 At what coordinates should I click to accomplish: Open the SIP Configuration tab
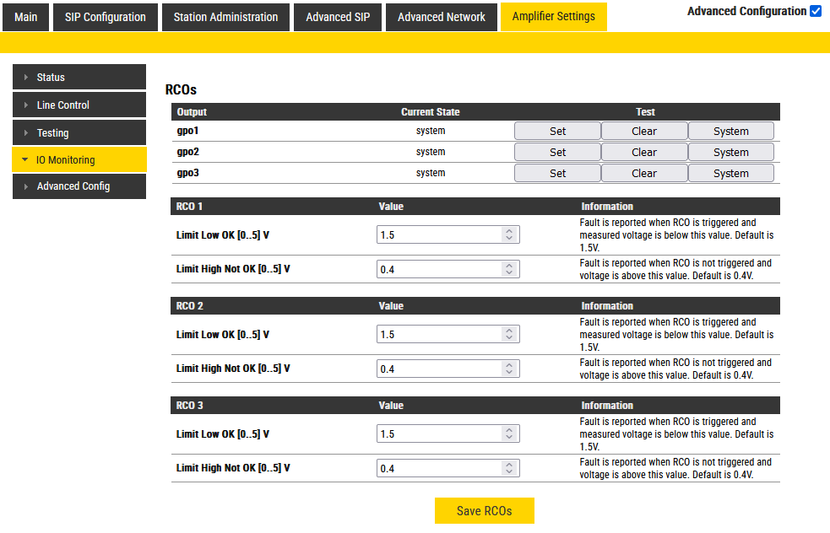click(x=106, y=17)
